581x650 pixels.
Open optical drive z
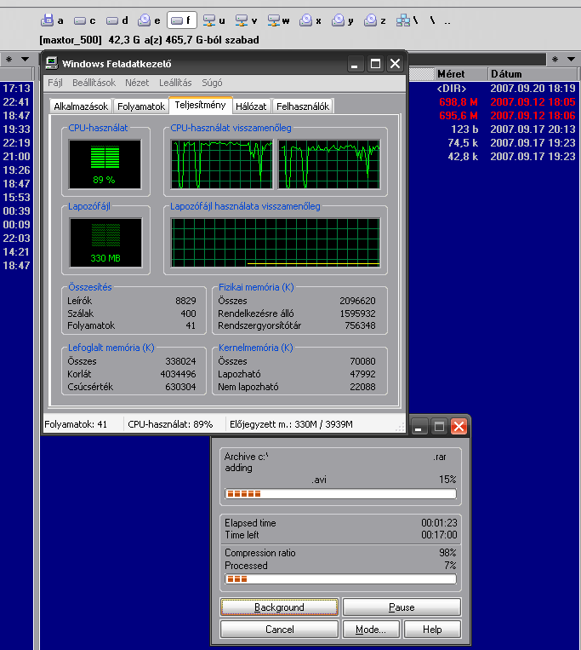pyautogui.click(x=375, y=20)
